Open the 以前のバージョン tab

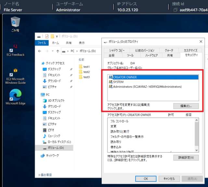[x=145, y=50]
